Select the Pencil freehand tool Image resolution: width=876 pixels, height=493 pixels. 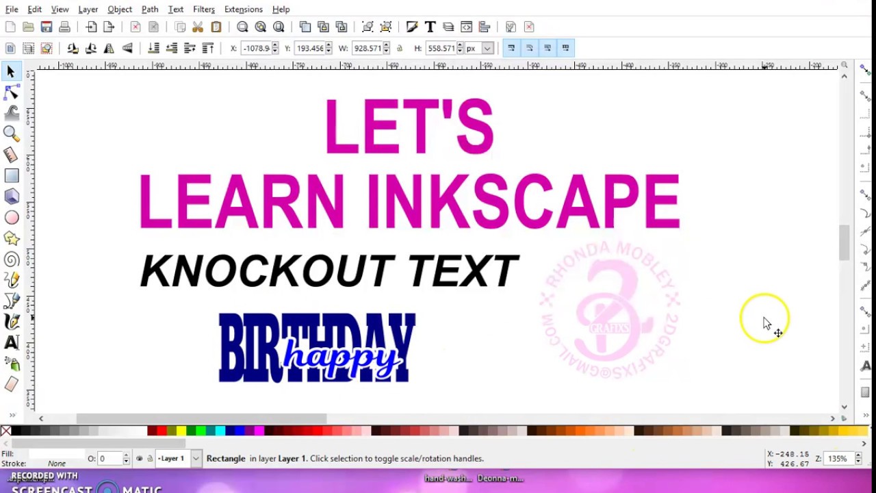11,280
